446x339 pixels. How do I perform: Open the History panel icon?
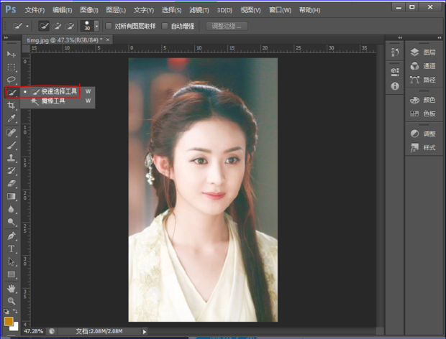click(x=395, y=52)
